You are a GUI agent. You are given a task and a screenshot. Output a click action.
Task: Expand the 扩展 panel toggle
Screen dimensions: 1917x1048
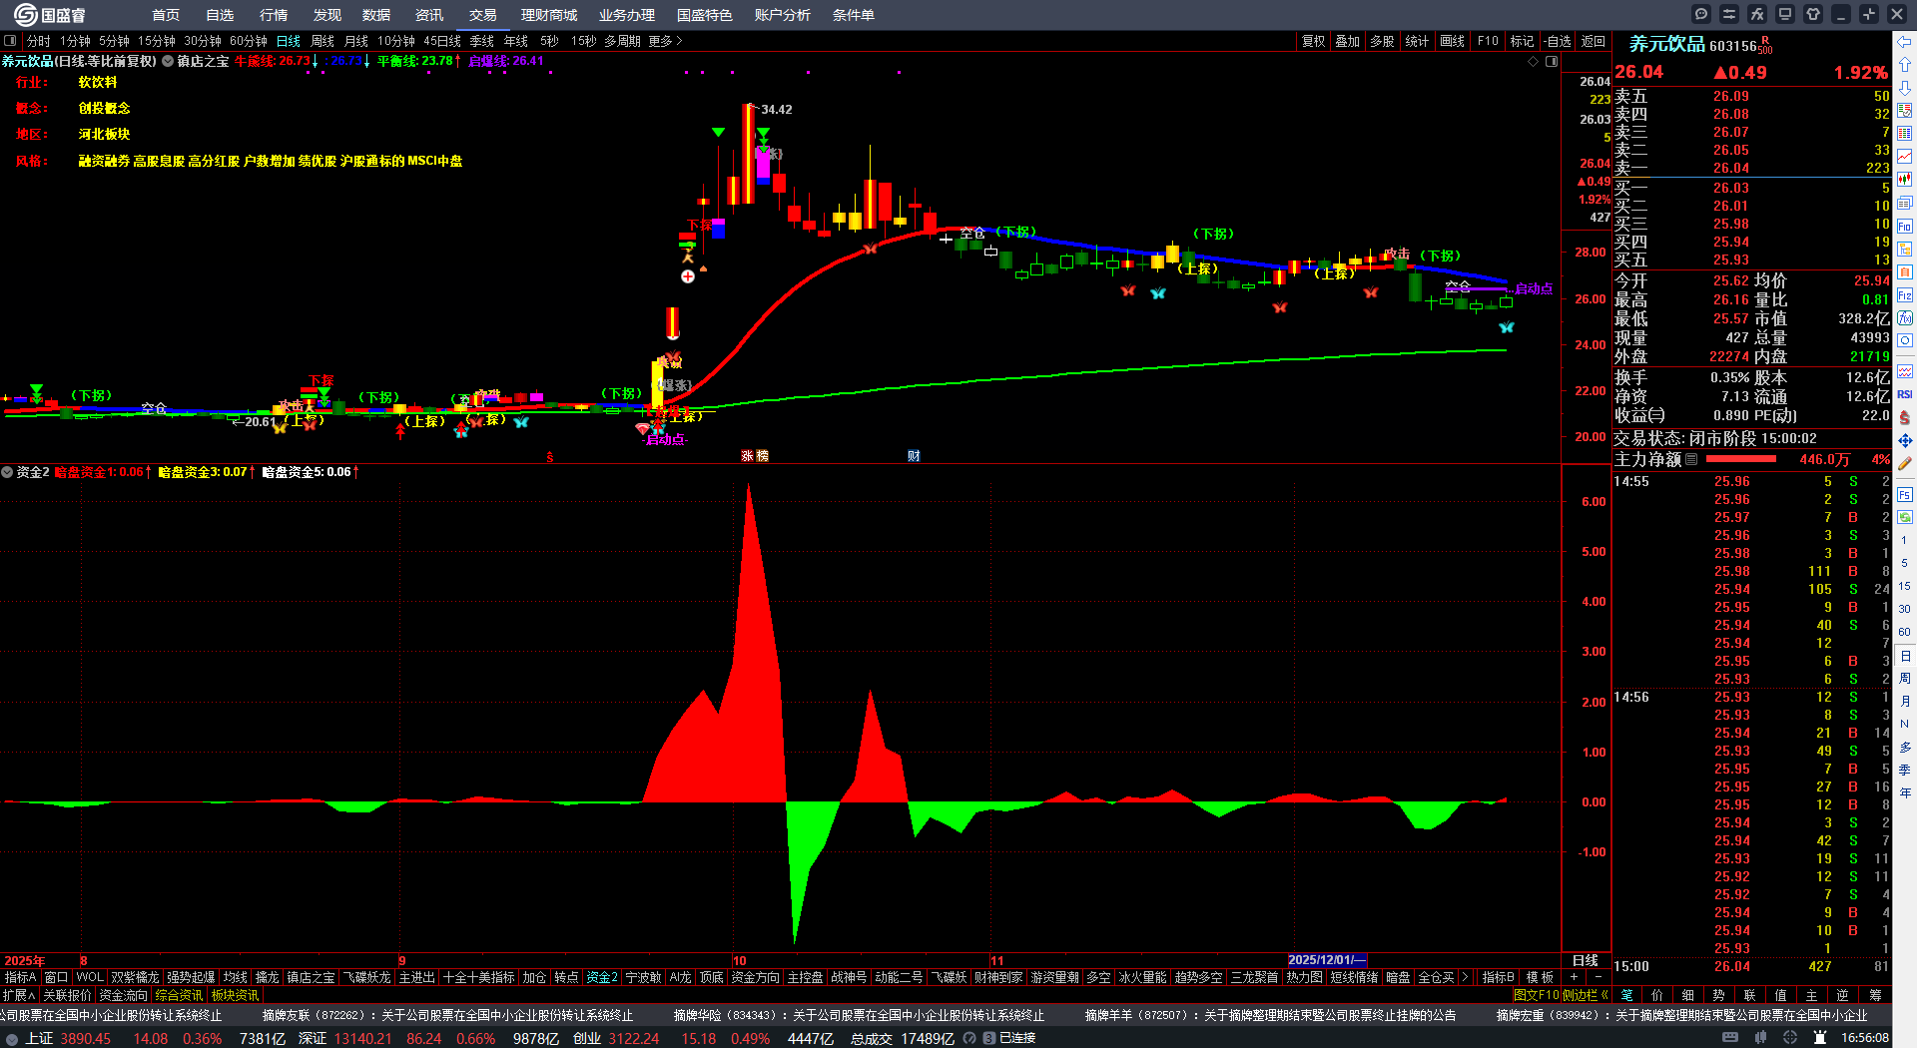coord(19,995)
